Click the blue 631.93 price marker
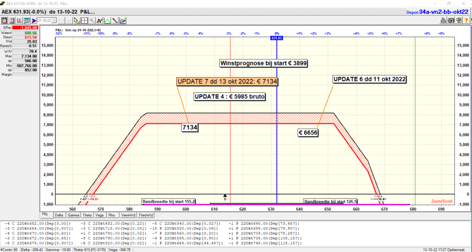The width and height of the screenshot is (472, 252). coord(277,38)
